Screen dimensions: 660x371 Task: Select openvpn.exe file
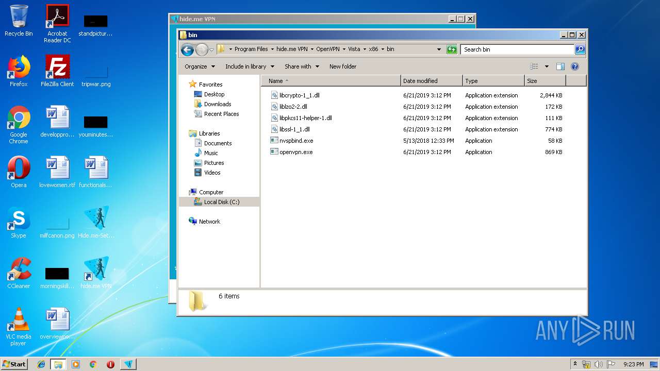295,152
